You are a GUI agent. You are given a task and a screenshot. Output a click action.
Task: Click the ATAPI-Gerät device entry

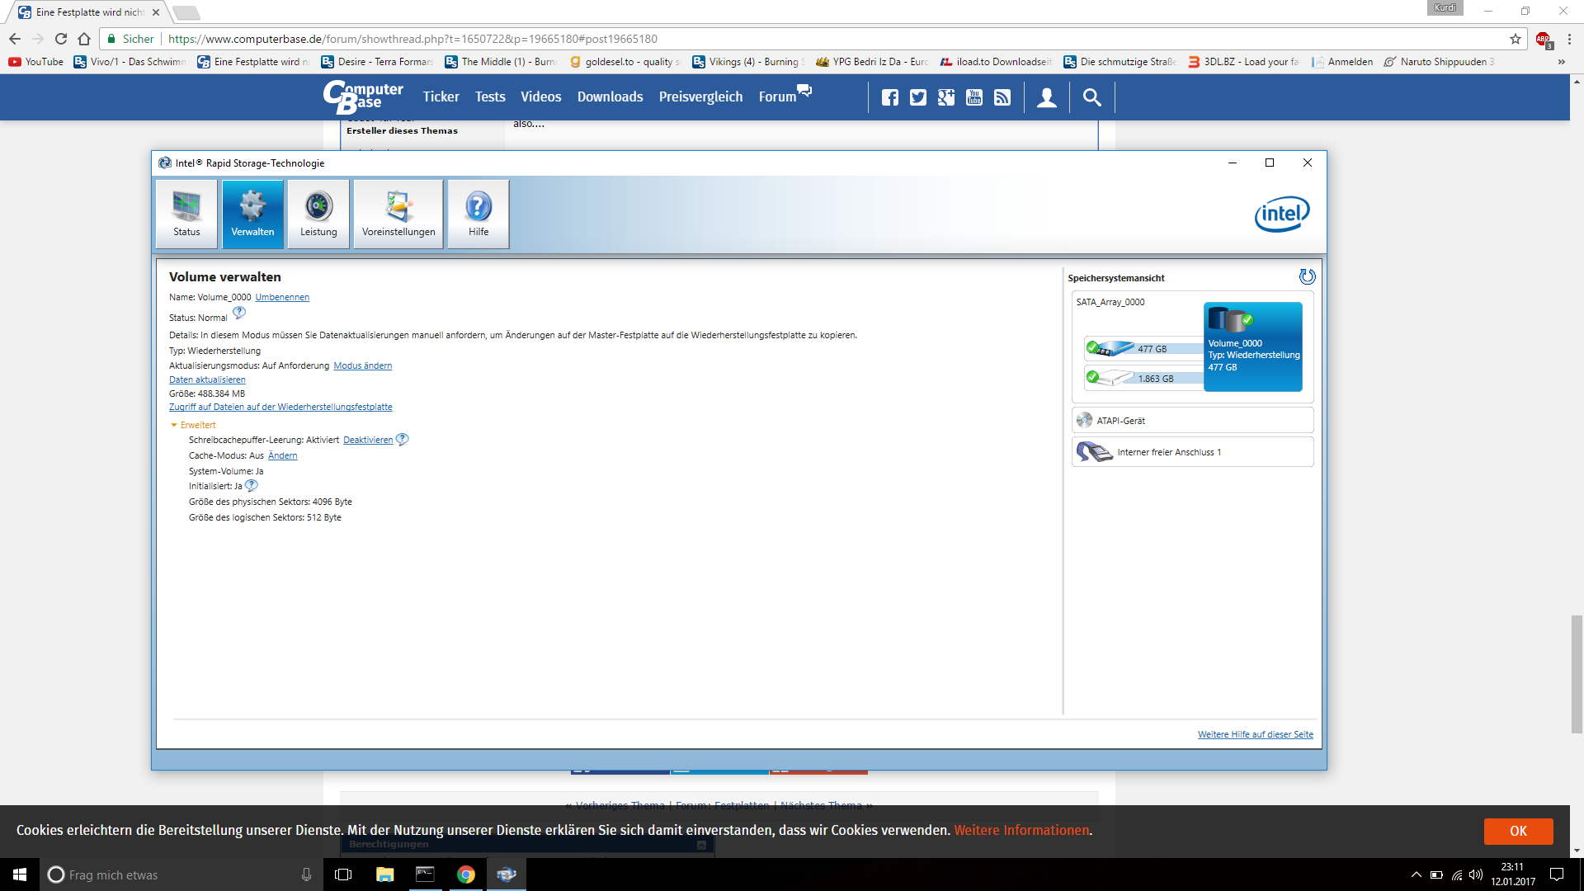[x=1192, y=421]
